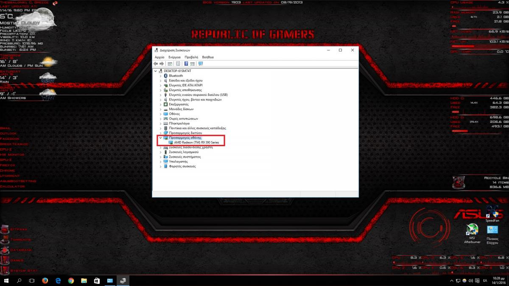This screenshot has width=509, height=286.
Task: Click the scan for hardware changes monitor icon
Action: pos(201,64)
